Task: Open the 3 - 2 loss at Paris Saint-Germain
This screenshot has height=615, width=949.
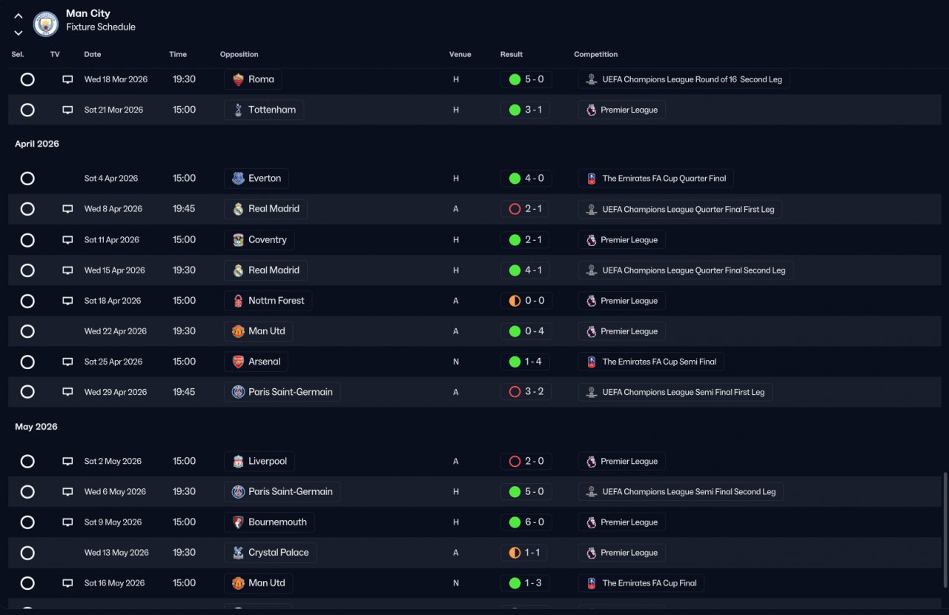Action: coord(526,392)
